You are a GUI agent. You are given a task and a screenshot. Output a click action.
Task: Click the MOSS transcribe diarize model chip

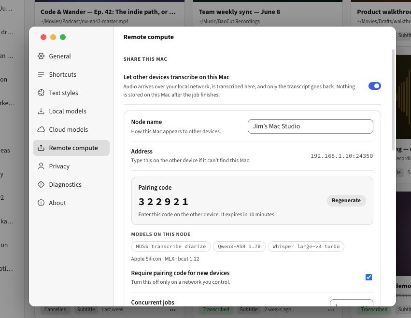(x=170, y=247)
